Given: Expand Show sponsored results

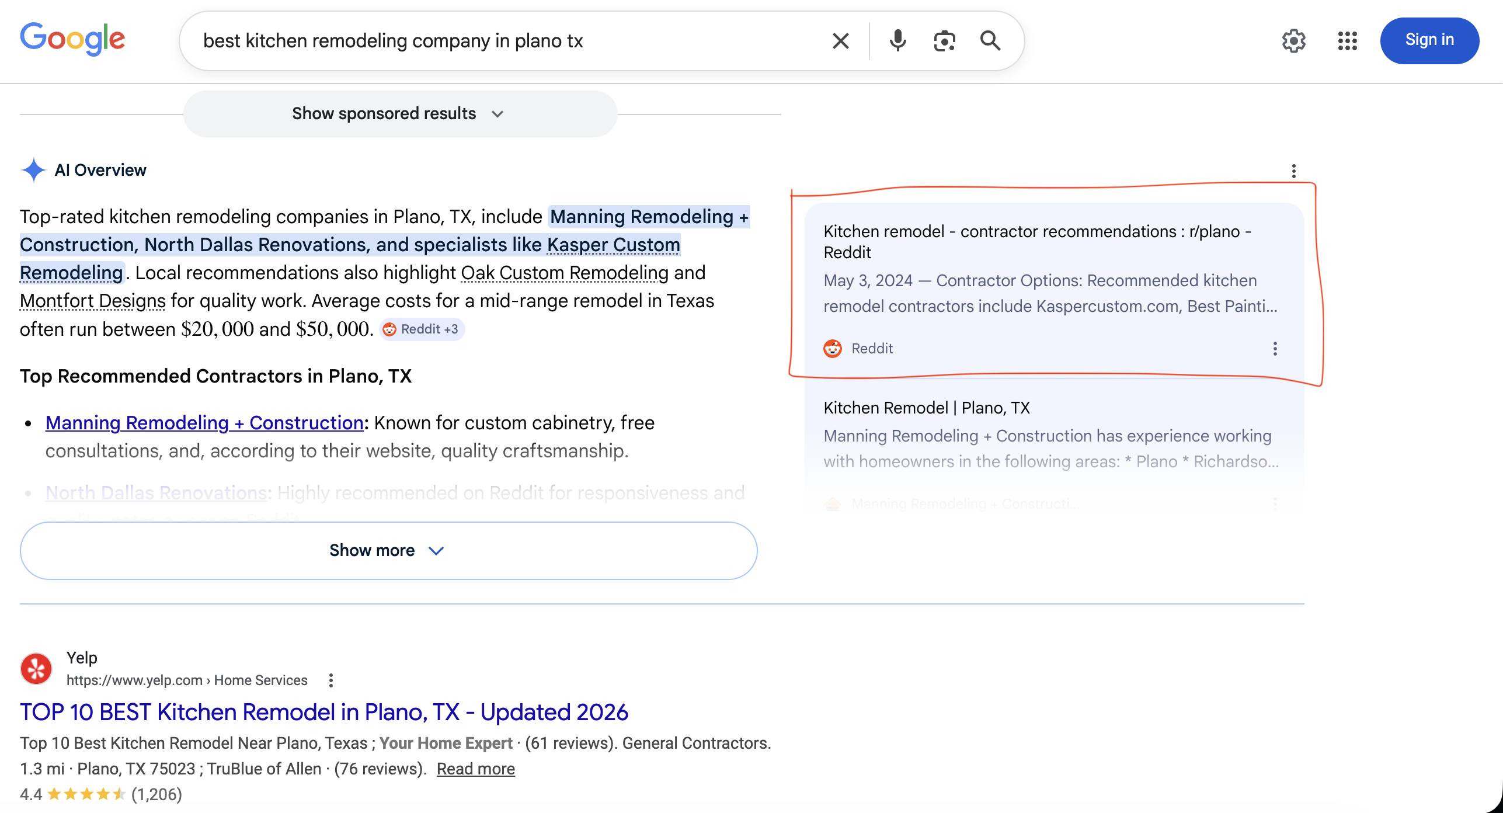Looking at the screenshot, I should coord(400,113).
